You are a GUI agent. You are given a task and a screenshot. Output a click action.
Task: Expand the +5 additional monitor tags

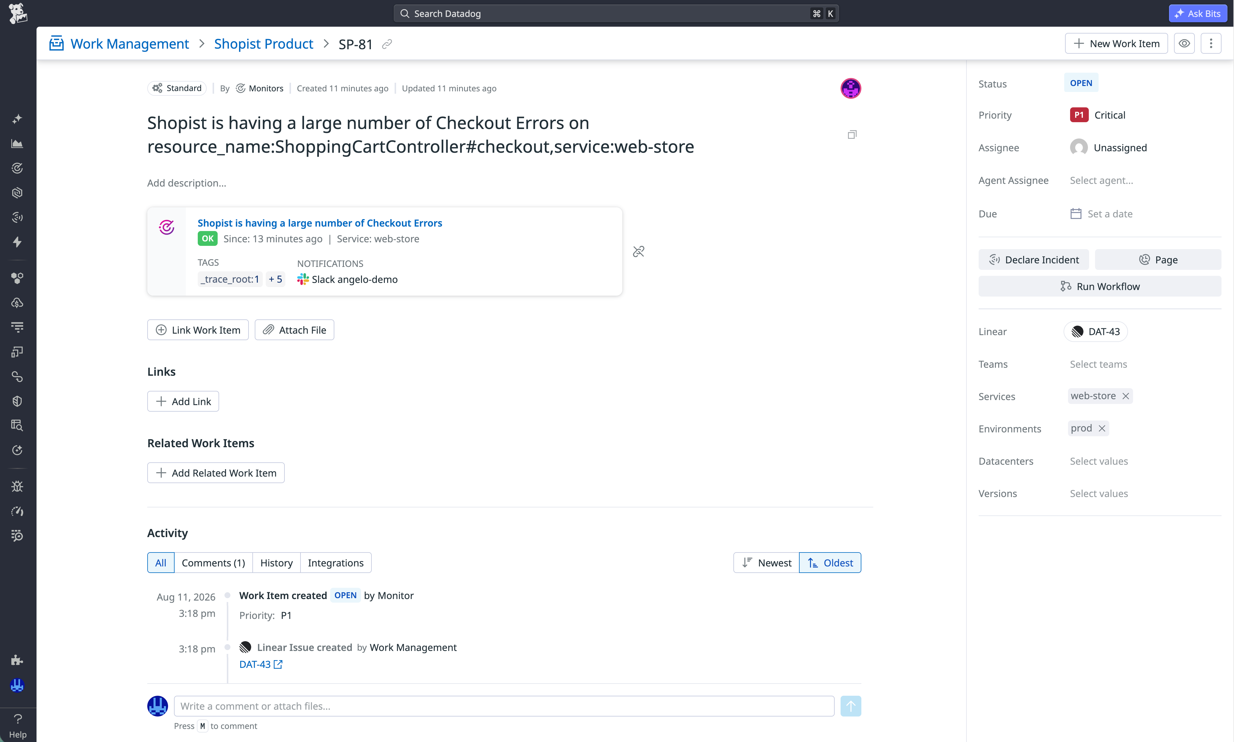click(275, 279)
